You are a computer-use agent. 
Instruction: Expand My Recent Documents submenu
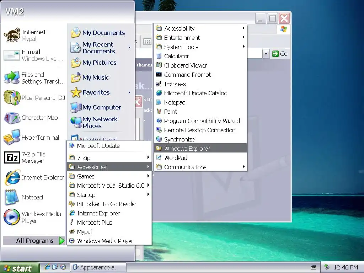[101, 48]
